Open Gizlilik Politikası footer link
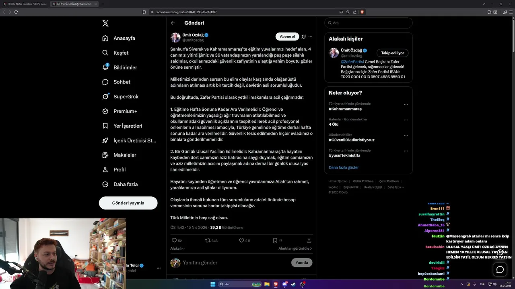This screenshot has width=515, height=289. click(363, 181)
